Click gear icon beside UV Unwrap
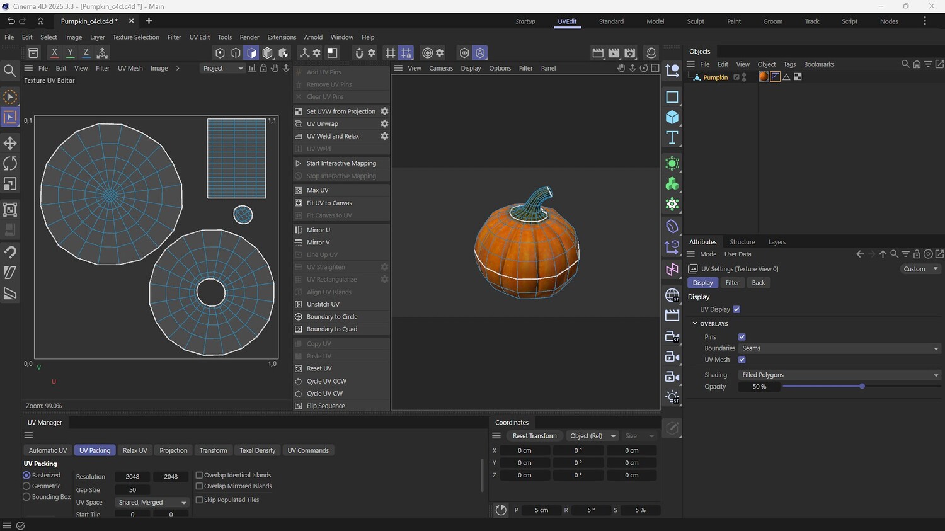945x531 pixels. 384,124
